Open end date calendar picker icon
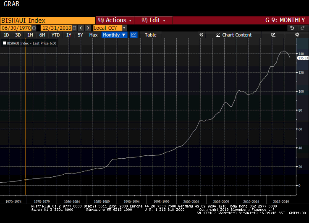Screen dimensions: 309x223 (74, 28)
